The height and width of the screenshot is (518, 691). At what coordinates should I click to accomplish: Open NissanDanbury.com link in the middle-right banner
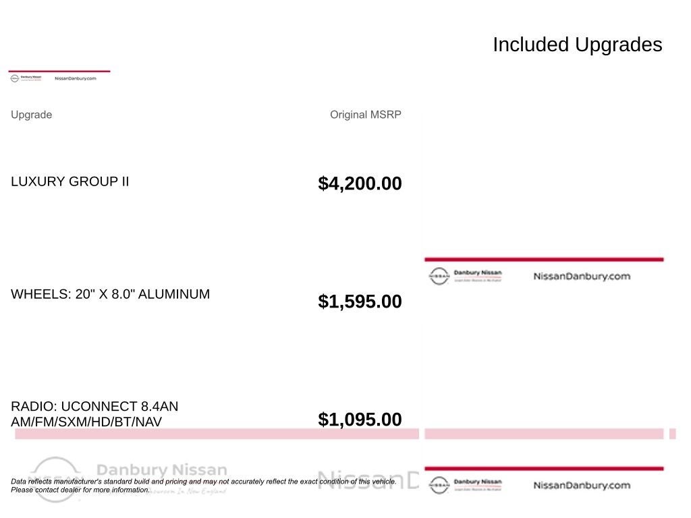pyautogui.click(x=582, y=276)
